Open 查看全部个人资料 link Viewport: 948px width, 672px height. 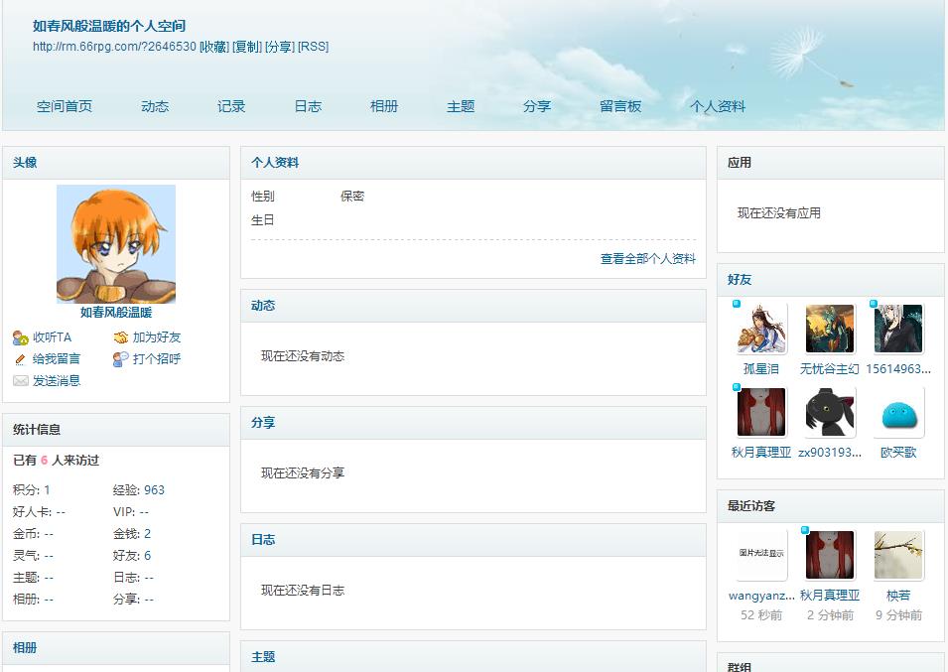point(648,259)
